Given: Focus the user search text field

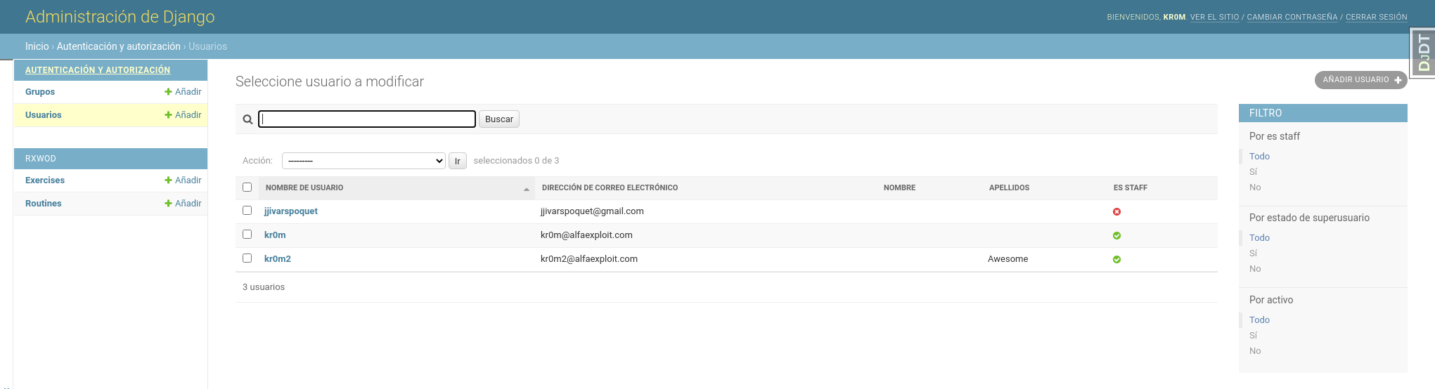Looking at the screenshot, I should pyautogui.click(x=367, y=119).
